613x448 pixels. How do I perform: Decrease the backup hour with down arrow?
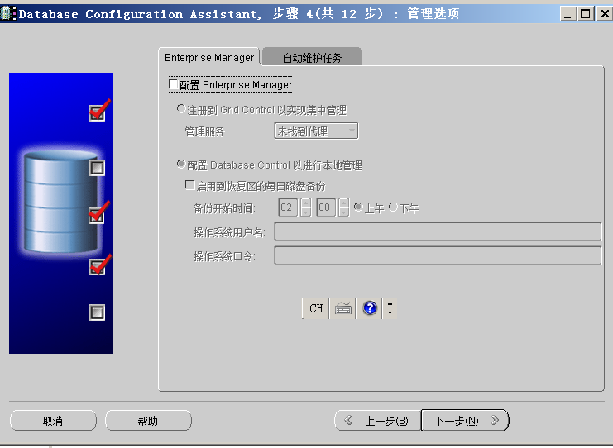pos(306,212)
